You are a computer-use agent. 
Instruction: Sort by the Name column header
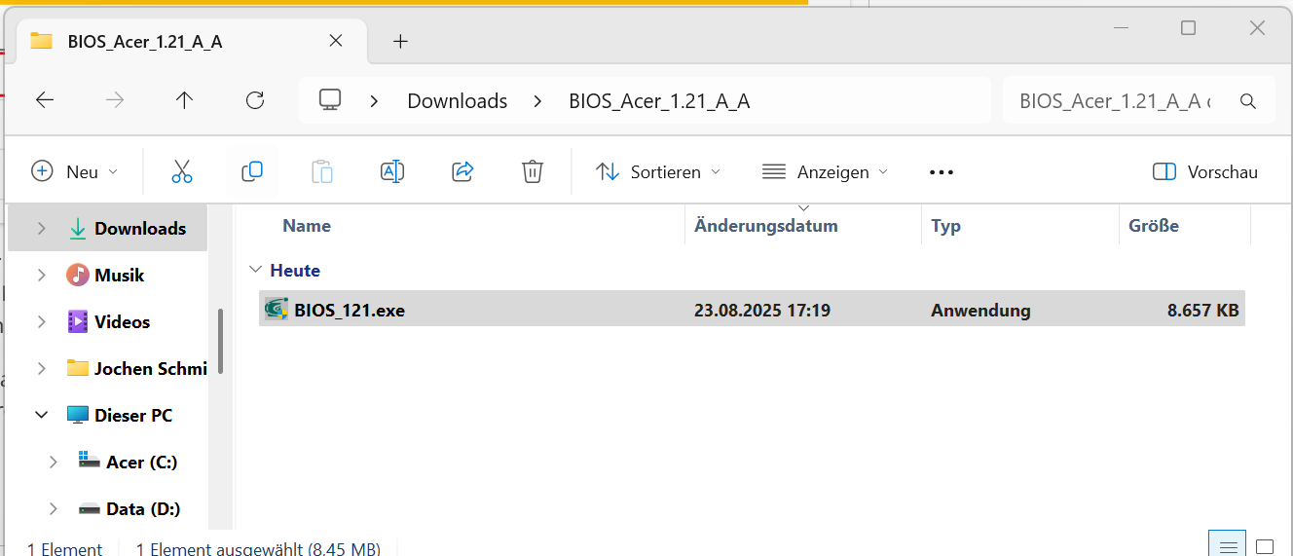click(x=307, y=226)
